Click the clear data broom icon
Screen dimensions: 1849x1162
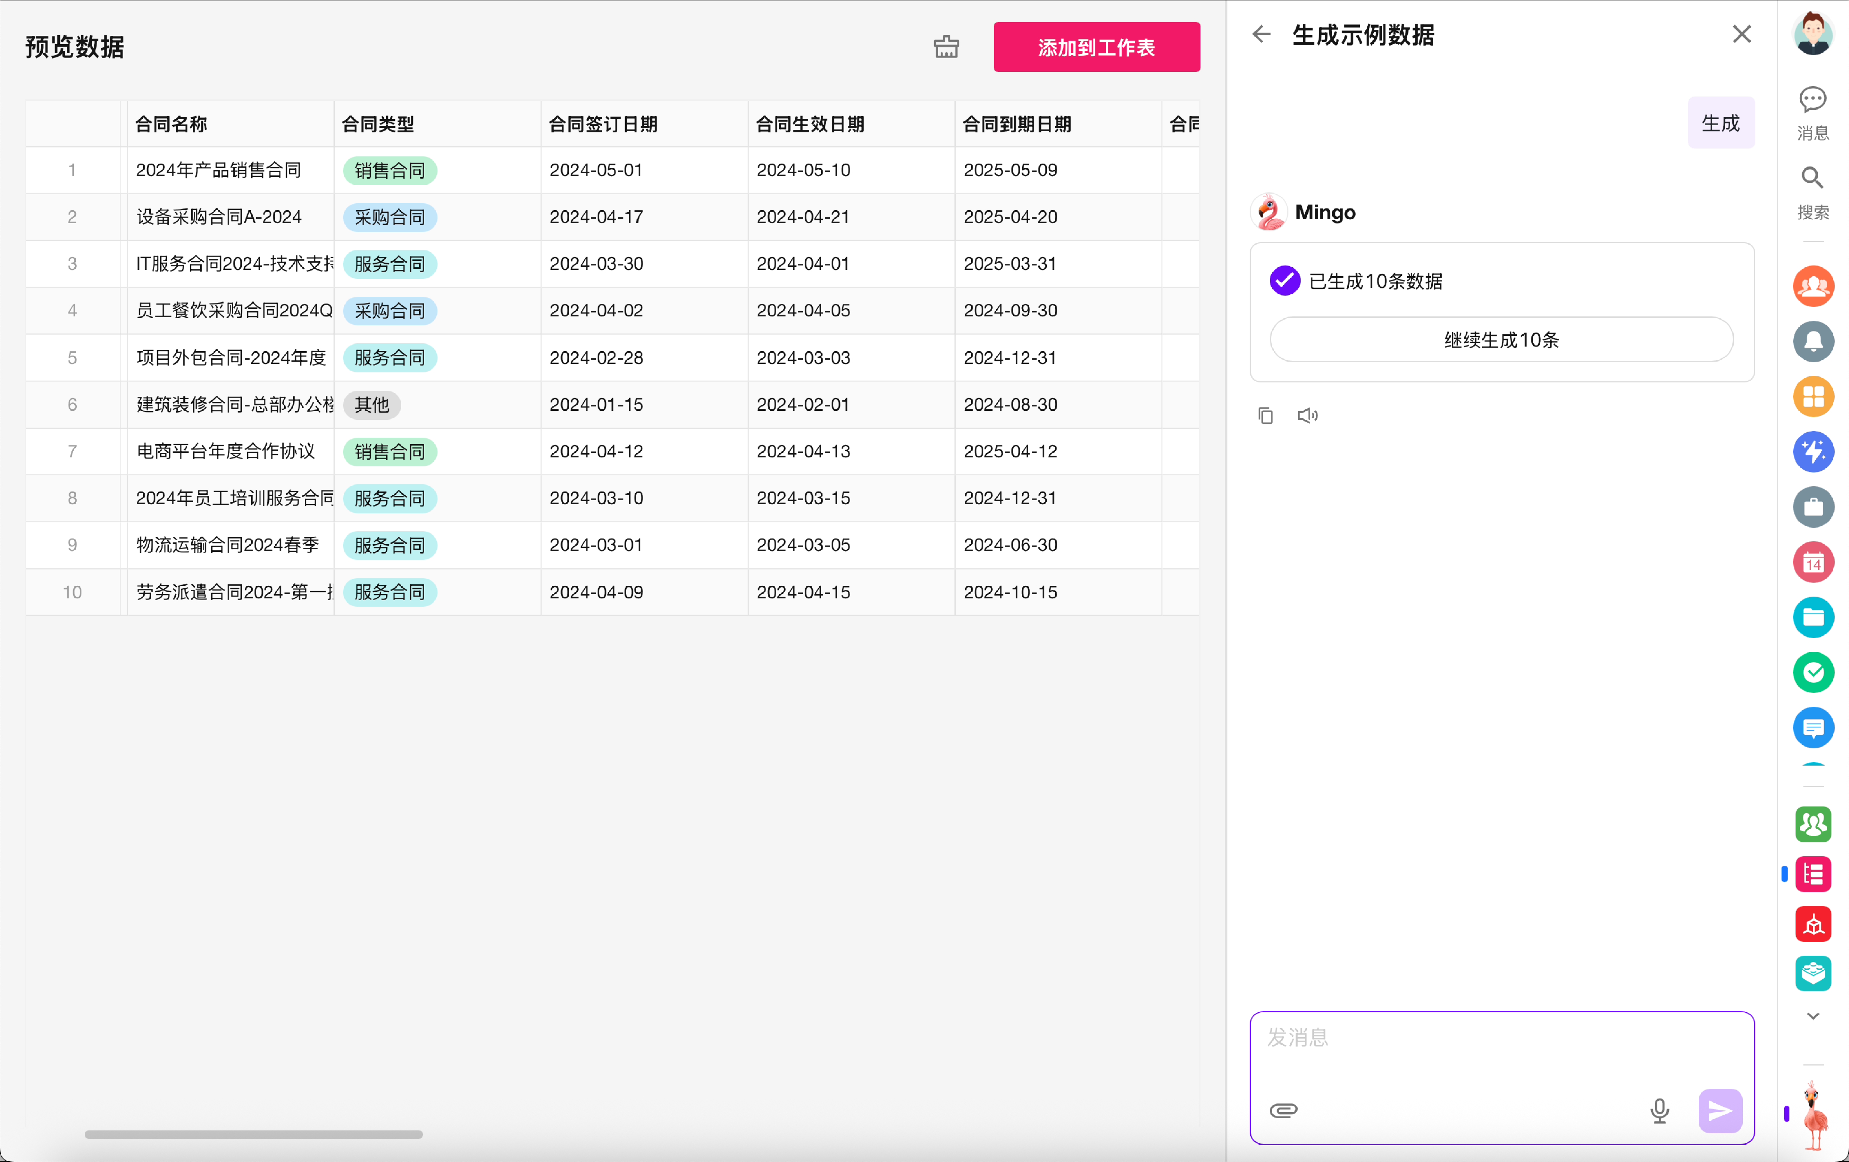tap(946, 47)
